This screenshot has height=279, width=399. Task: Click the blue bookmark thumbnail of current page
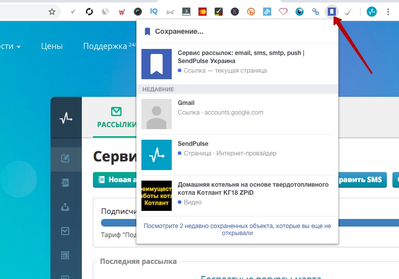(x=157, y=64)
